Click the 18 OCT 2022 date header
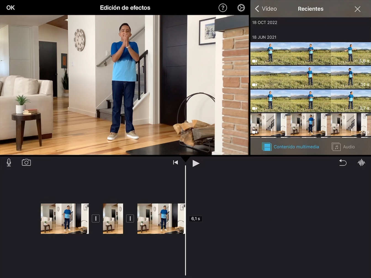371x278 pixels. [265, 23]
